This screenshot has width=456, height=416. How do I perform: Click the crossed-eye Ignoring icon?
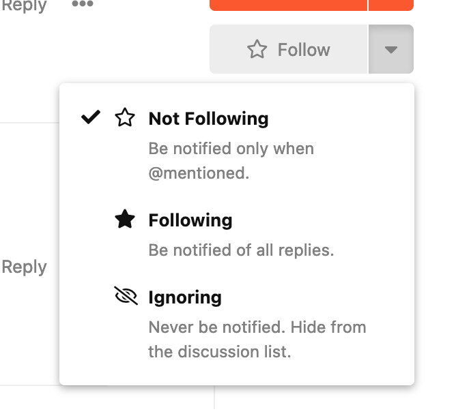[x=126, y=296]
